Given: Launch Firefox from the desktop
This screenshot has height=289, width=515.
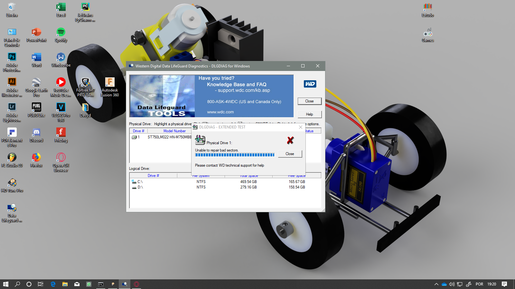Looking at the screenshot, I should click(x=36, y=160).
